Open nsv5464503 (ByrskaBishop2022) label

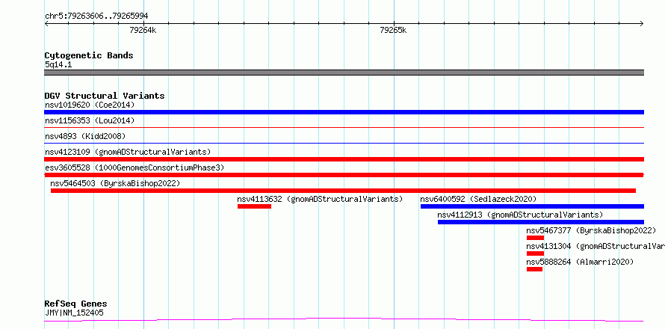[115, 183]
